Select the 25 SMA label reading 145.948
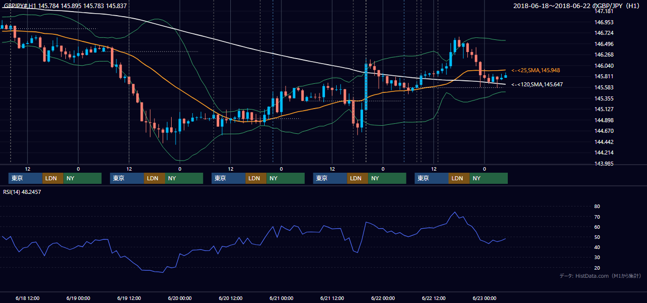Image resolution: width=647 pixels, height=303 pixels. (536, 70)
